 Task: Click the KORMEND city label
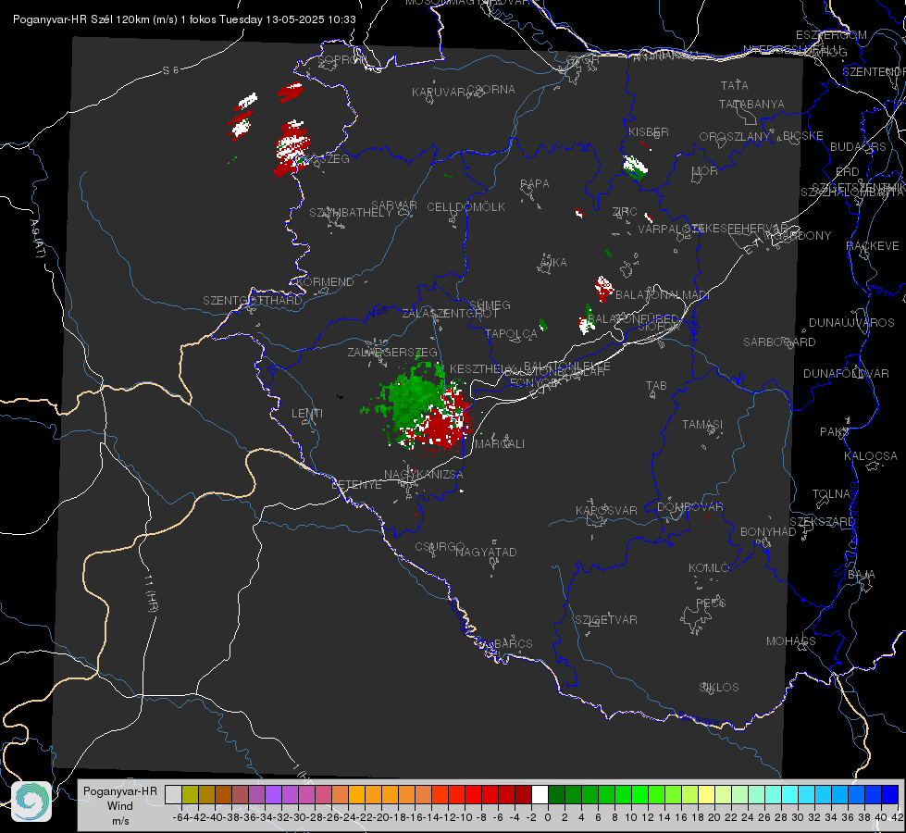coord(323,282)
